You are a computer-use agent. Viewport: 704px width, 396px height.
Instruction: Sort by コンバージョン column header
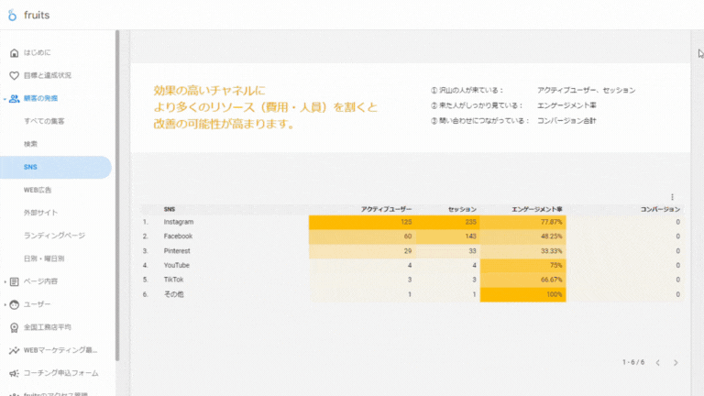(x=660, y=209)
